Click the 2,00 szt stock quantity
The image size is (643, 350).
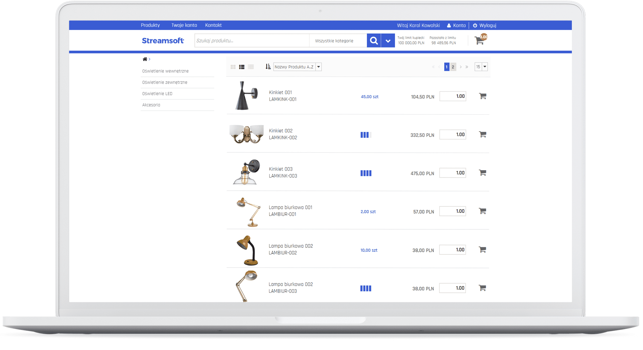[368, 212]
